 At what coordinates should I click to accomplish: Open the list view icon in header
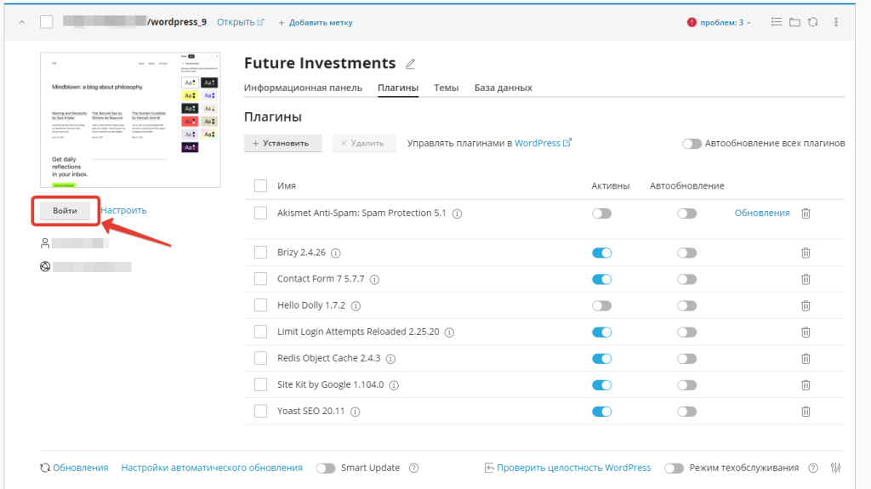[x=777, y=22]
